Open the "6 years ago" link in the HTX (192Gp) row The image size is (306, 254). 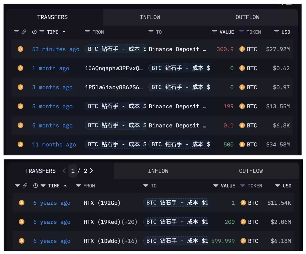tap(52, 203)
